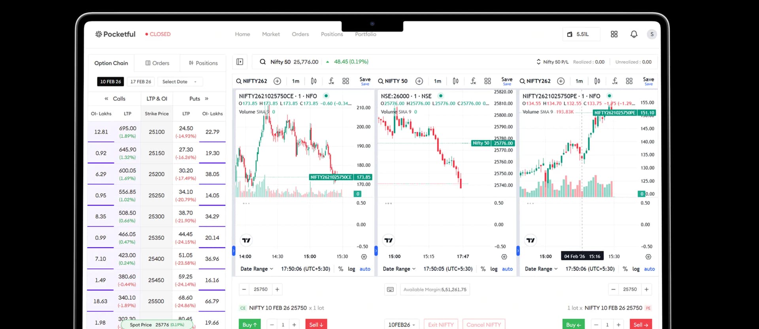Open layout grid for NIFTY 50 chart
759x329 pixels.
(x=487, y=81)
